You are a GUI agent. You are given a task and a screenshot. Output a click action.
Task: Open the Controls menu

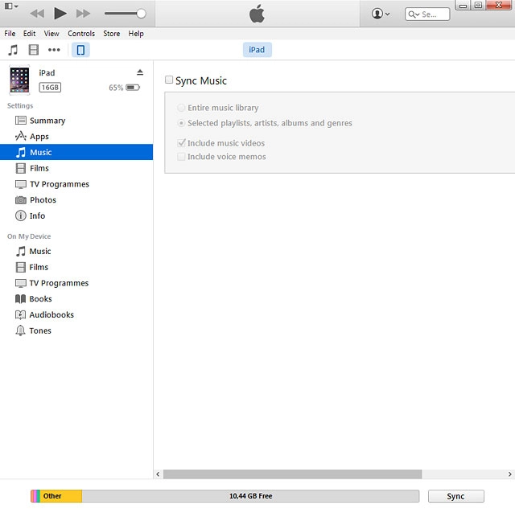[x=81, y=34]
